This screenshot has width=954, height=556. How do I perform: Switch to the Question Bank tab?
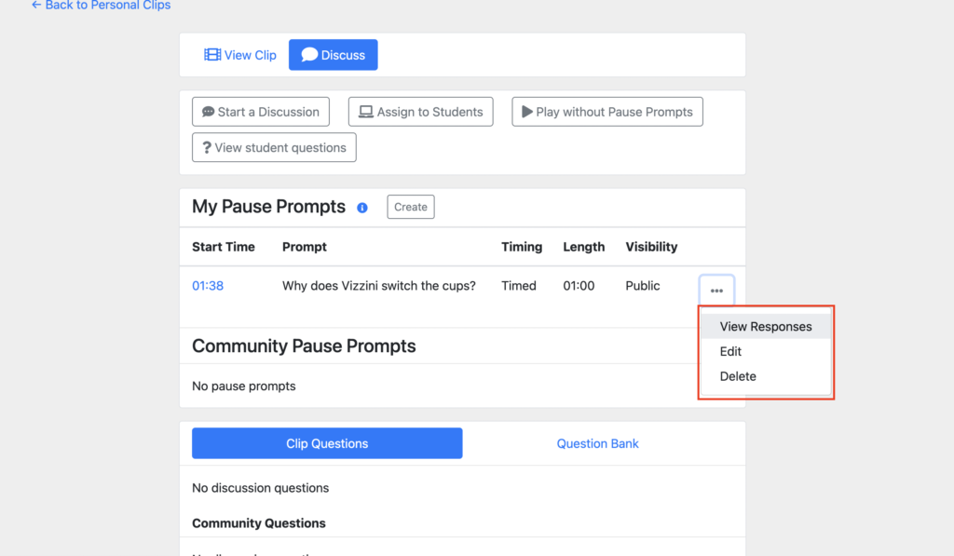click(597, 443)
